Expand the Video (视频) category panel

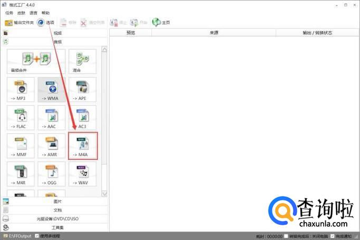[x=57, y=33]
